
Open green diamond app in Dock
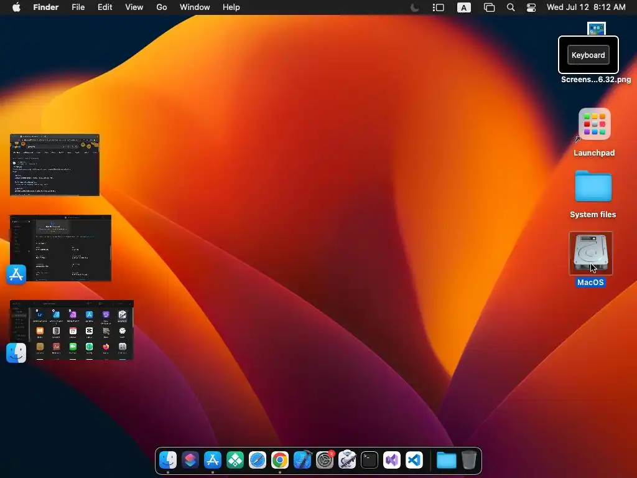235,460
